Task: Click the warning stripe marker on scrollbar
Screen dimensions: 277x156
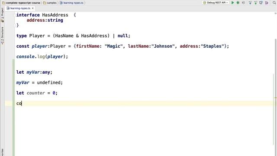Action: tap(275, 97)
